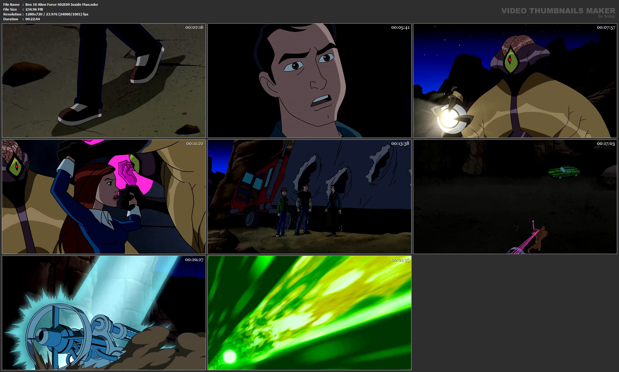Screen dimensions: 619x372
Task: Open the 00:07:57 thumbnail of the brain alien
Action: tap(515, 80)
